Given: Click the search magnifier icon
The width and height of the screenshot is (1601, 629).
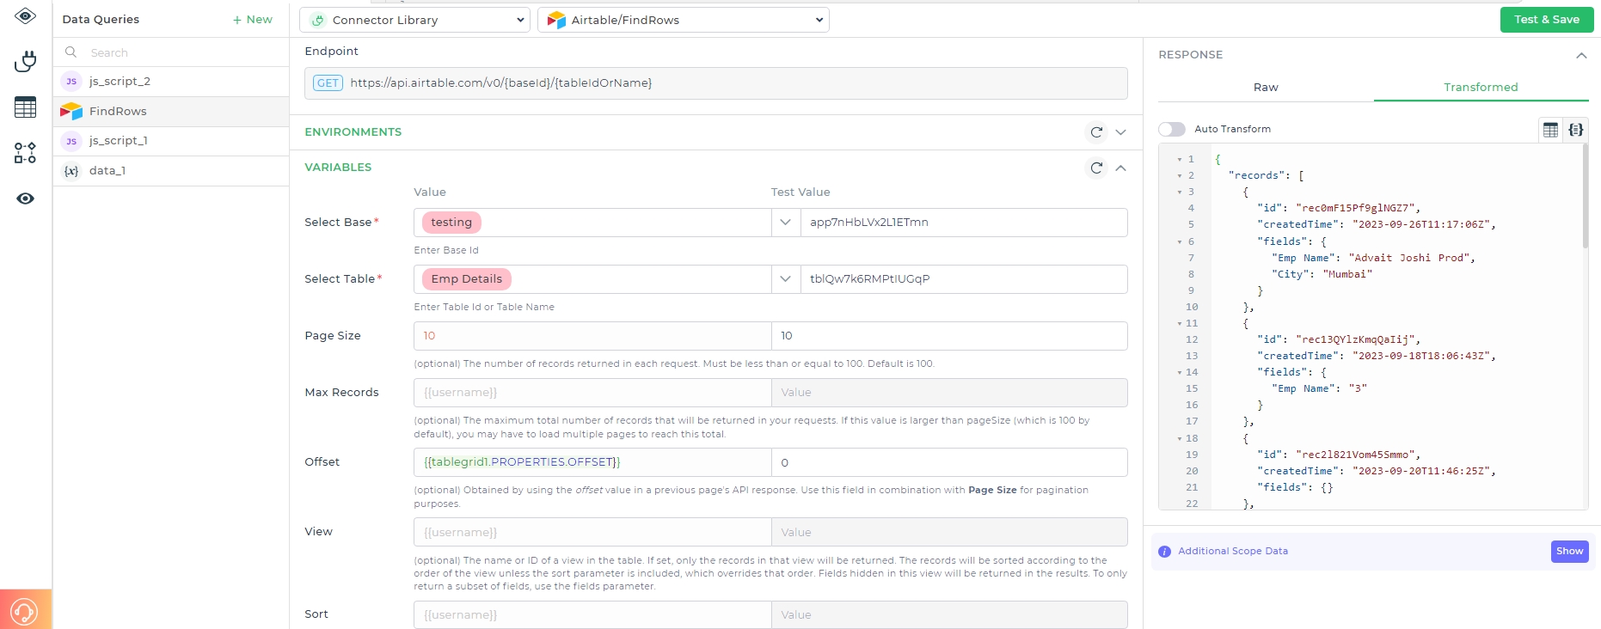Looking at the screenshot, I should 71,52.
